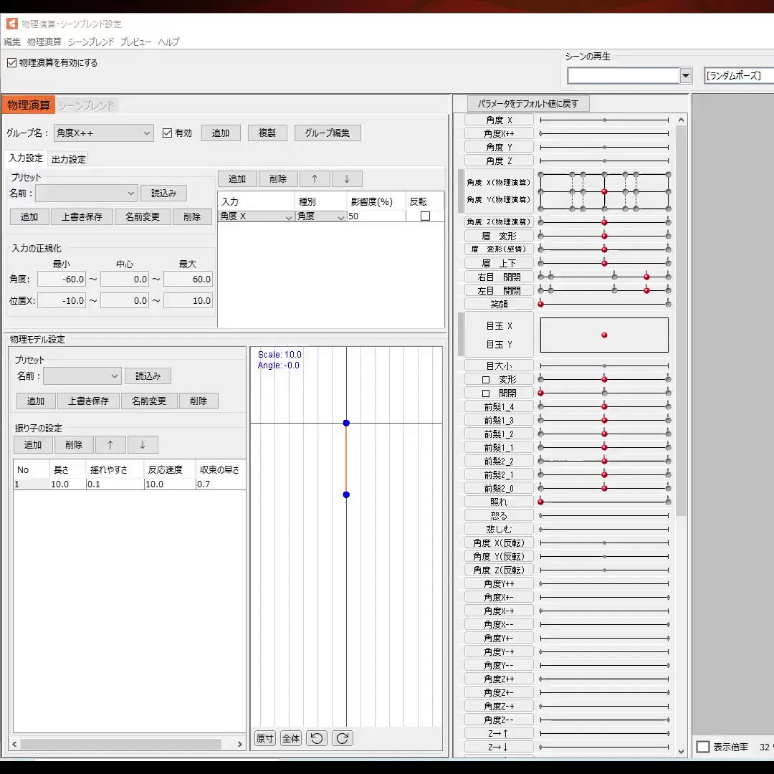The image size is (774, 774).
Task: Click the グループ編集 button
Action: point(328,133)
